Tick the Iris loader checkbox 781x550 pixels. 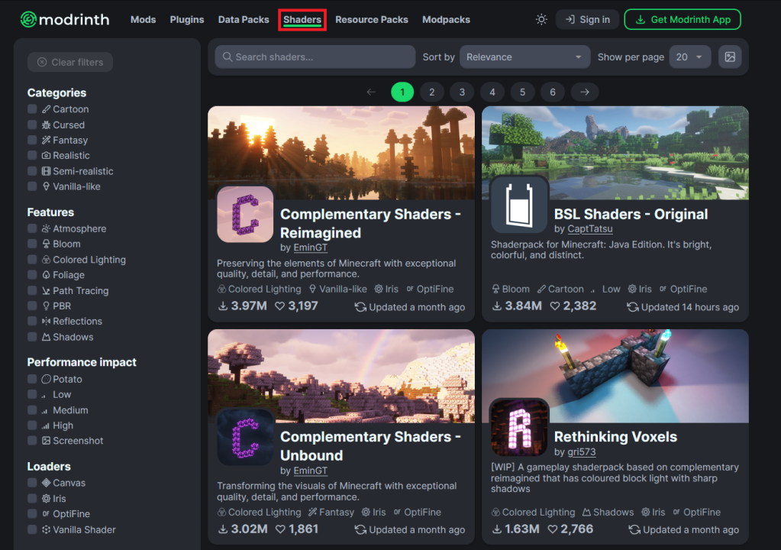click(32, 499)
